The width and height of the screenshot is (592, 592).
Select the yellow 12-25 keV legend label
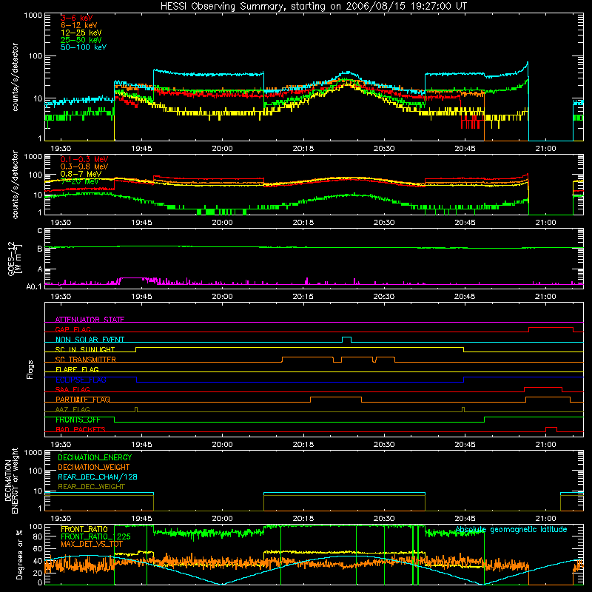tap(81, 33)
